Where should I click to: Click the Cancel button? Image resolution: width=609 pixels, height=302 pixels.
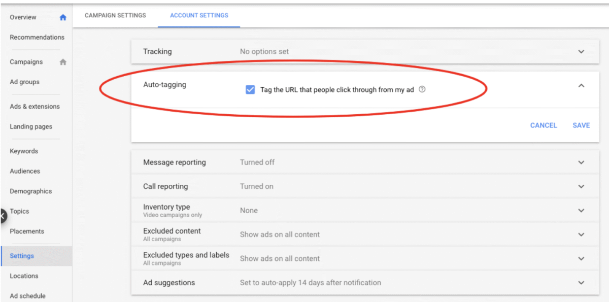tap(544, 125)
